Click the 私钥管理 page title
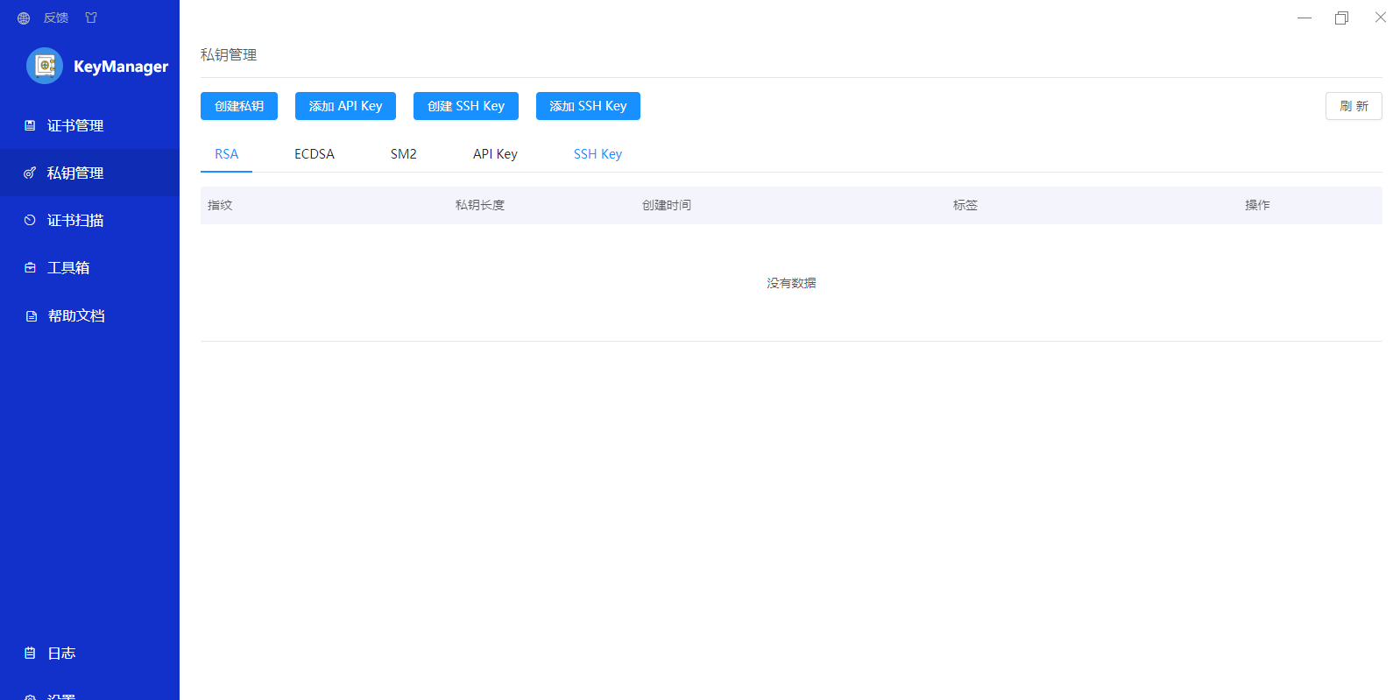The height and width of the screenshot is (700, 1400). tap(229, 55)
